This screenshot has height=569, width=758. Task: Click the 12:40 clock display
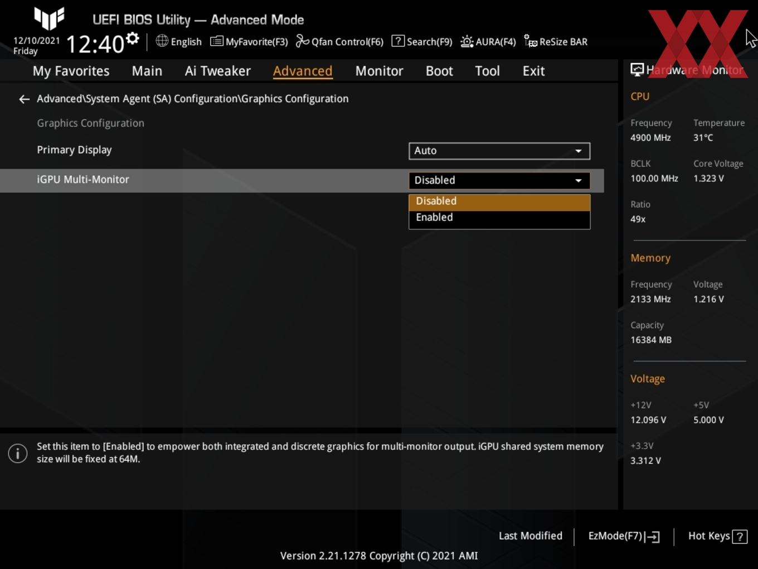click(95, 44)
